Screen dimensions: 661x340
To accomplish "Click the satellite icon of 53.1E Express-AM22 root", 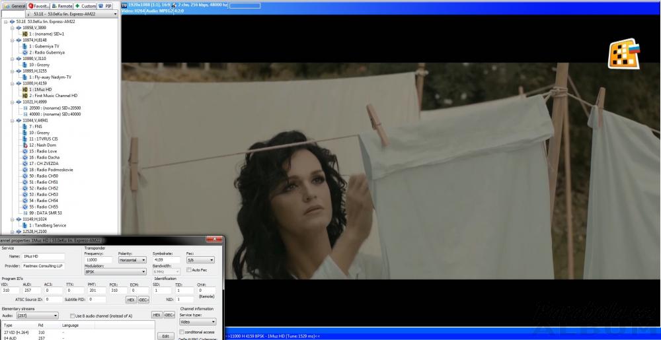I will pyautogui.click(x=12, y=22).
